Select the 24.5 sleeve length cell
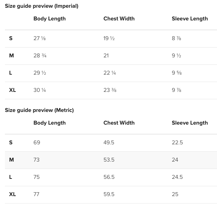This screenshot has height=207, width=217. [177, 177]
